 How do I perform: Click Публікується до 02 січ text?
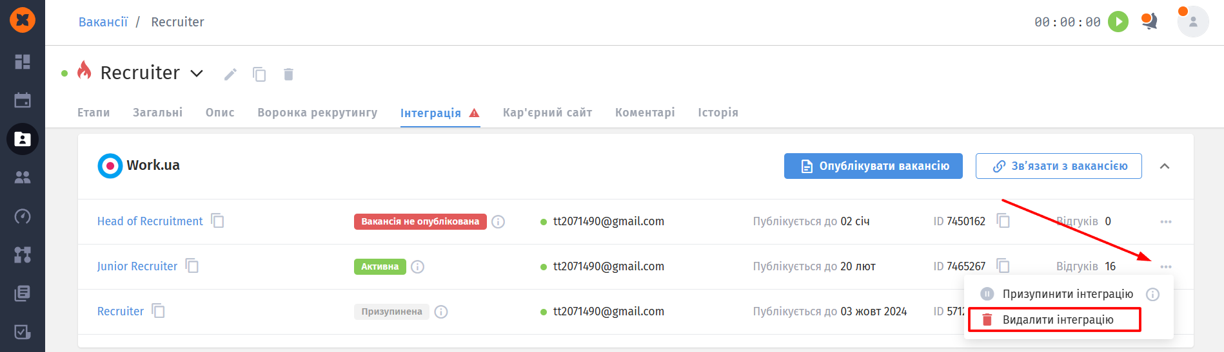click(811, 221)
